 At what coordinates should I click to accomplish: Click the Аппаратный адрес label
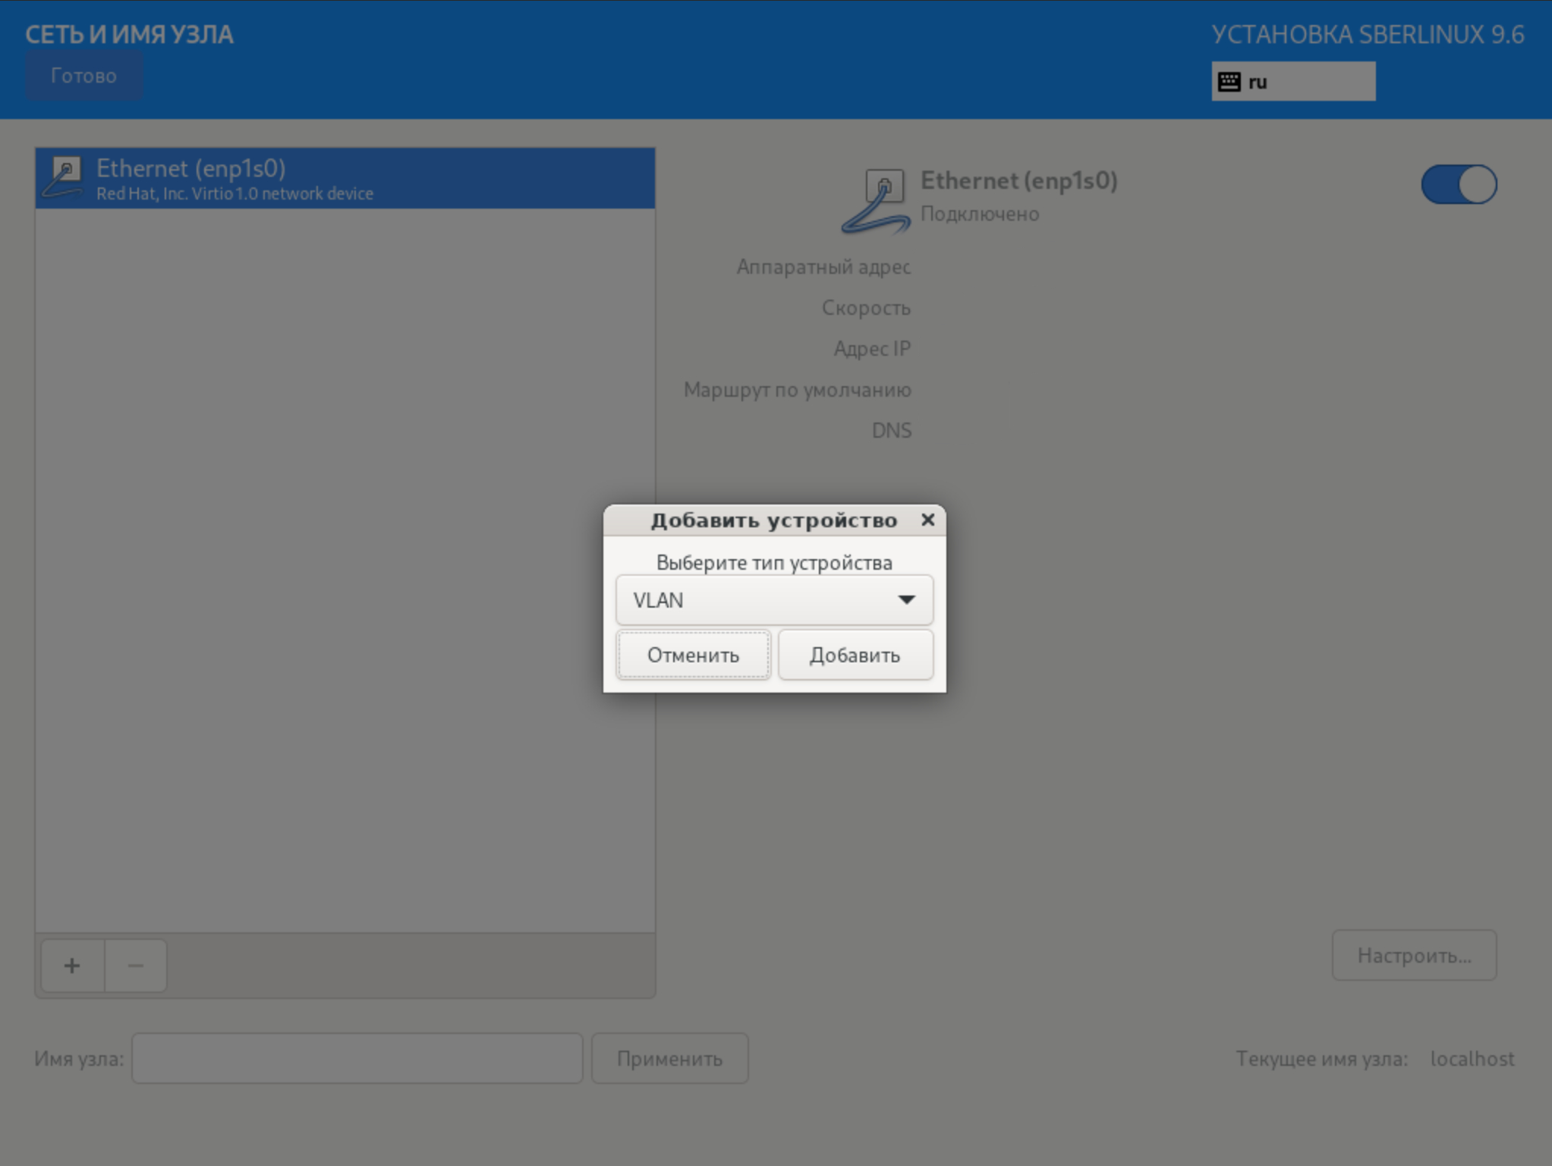coord(823,267)
